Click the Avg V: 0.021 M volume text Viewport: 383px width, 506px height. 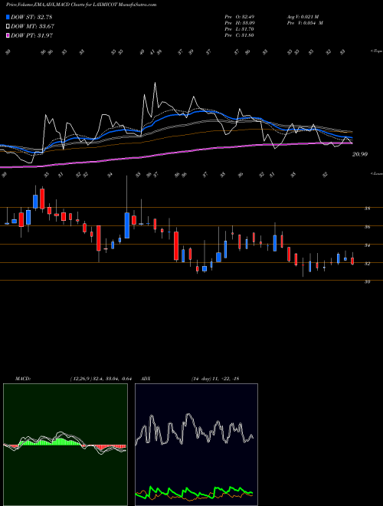pos(303,17)
